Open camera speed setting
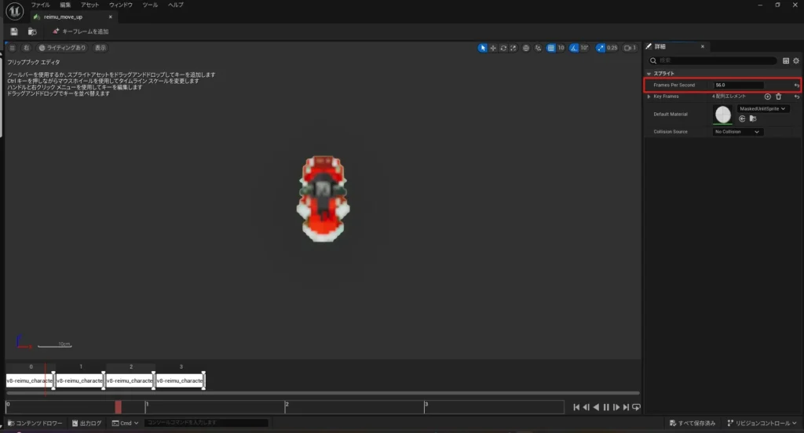This screenshot has height=433, width=804. (x=630, y=48)
